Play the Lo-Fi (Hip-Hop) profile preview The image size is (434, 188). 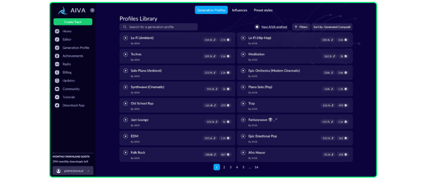coord(243,38)
